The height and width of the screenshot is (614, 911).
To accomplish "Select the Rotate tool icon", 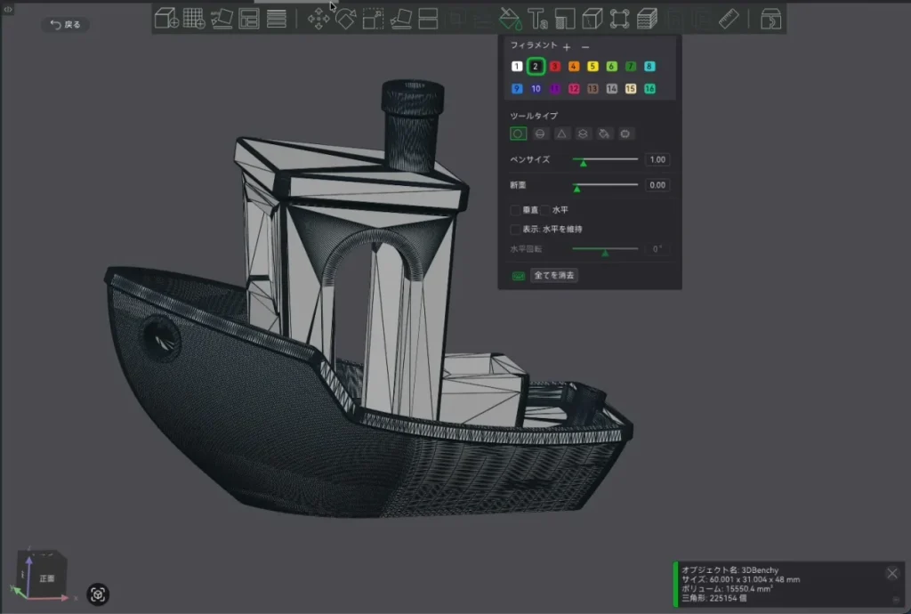I will 346,19.
